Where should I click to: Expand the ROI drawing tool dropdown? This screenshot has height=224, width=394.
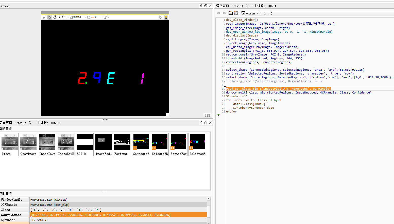[x=109, y=17]
